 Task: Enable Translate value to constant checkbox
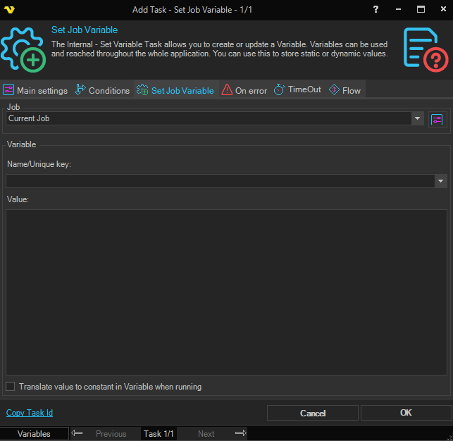coord(11,387)
